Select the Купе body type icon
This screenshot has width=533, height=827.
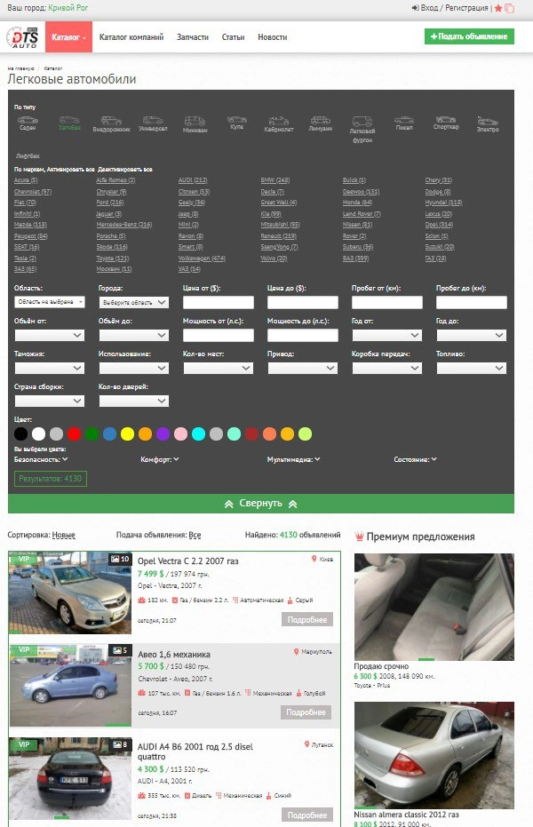coord(236,120)
